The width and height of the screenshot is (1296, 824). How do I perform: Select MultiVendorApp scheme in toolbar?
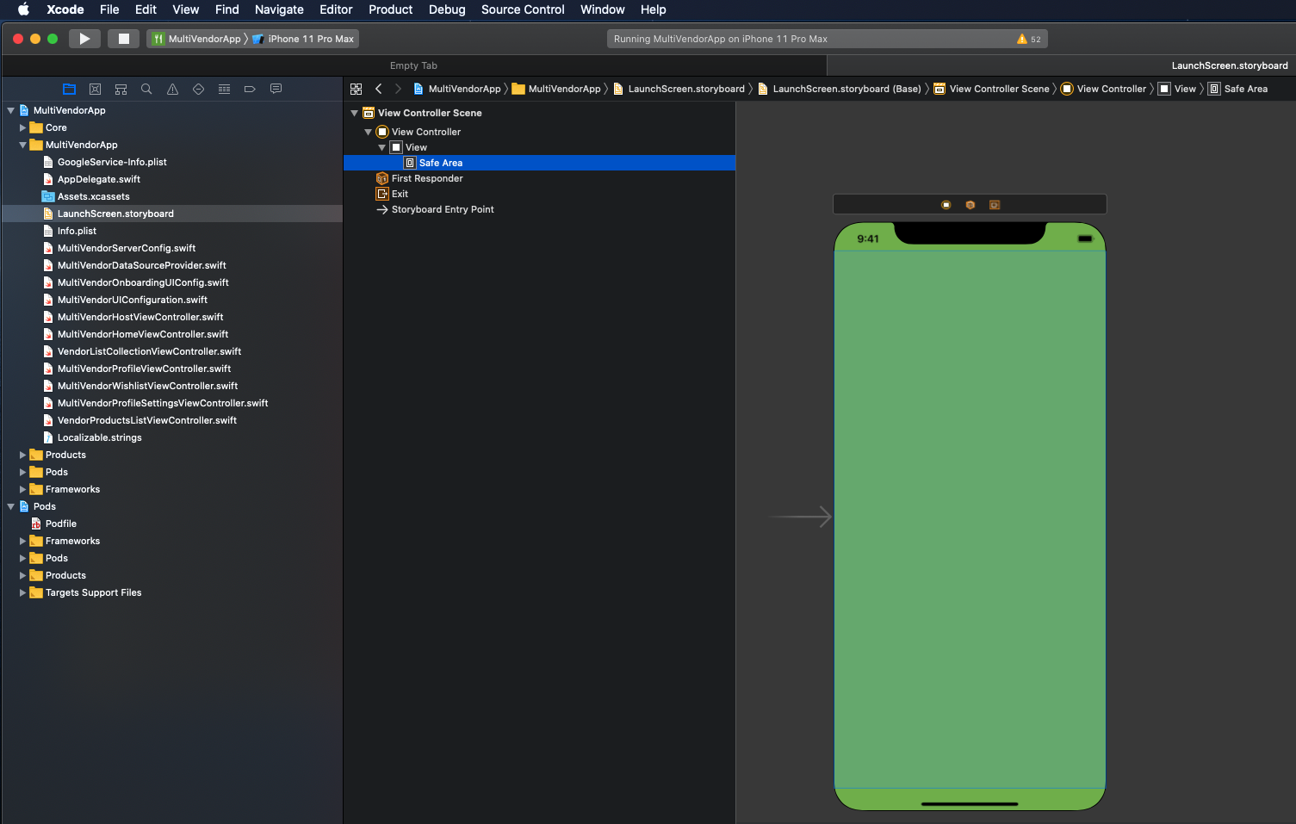point(197,39)
